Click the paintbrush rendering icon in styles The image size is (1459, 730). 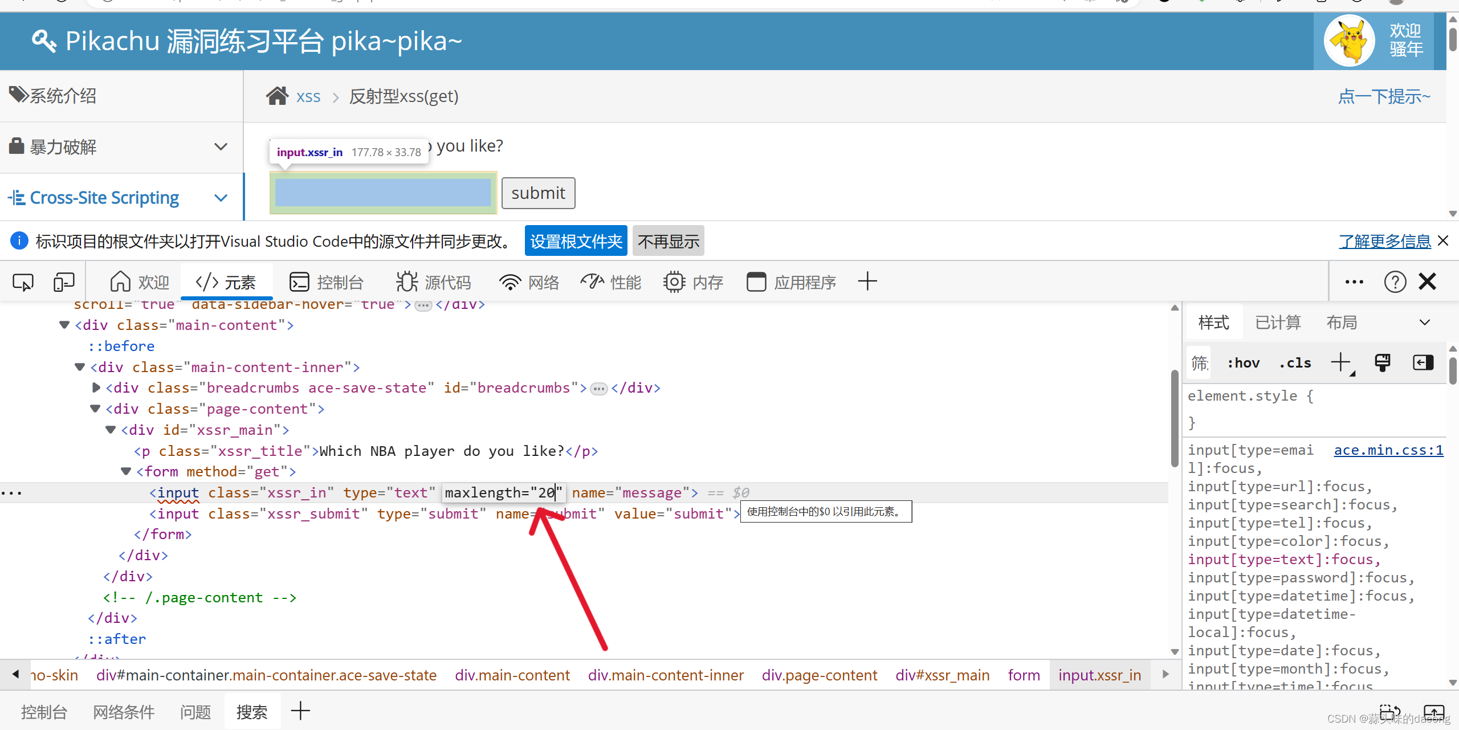(x=1382, y=362)
